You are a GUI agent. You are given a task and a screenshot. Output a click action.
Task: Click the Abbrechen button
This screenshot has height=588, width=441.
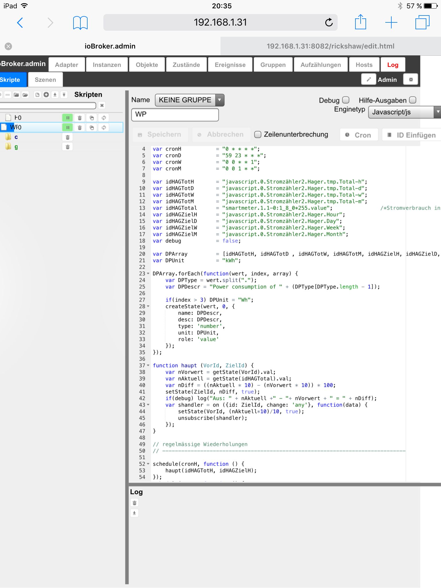pos(221,134)
